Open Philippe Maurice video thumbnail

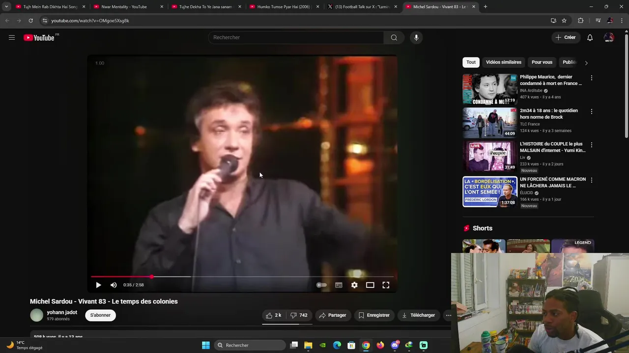[490, 89]
